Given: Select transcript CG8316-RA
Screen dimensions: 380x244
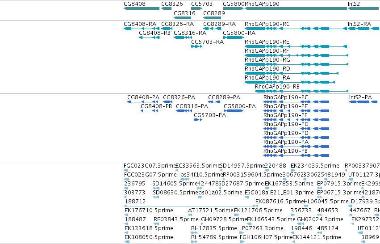Looking at the screenshot, I should (x=183, y=38).
